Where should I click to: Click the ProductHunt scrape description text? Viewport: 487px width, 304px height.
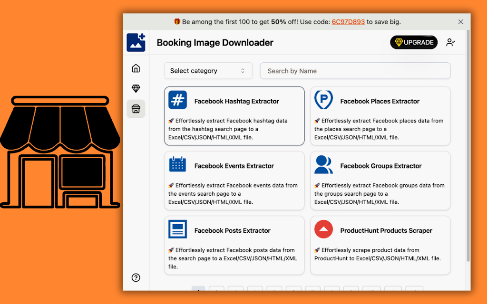(377, 254)
